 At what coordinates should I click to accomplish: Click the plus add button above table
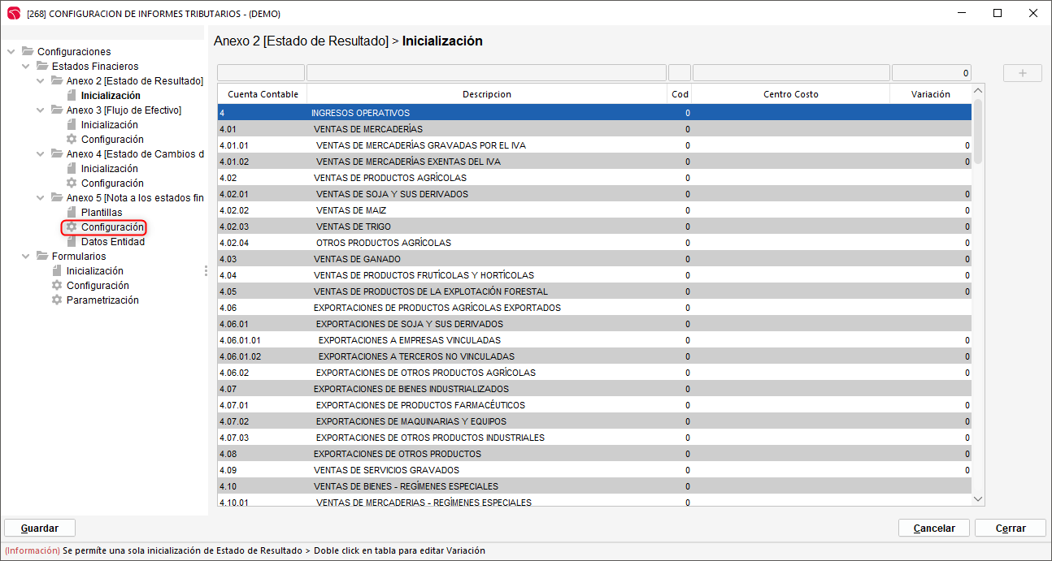tap(1022, 73)
